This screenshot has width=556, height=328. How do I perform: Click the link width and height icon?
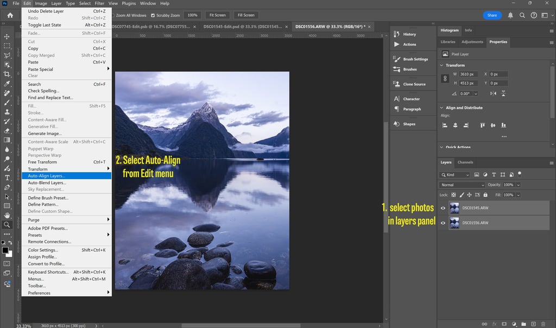[445, 78]
